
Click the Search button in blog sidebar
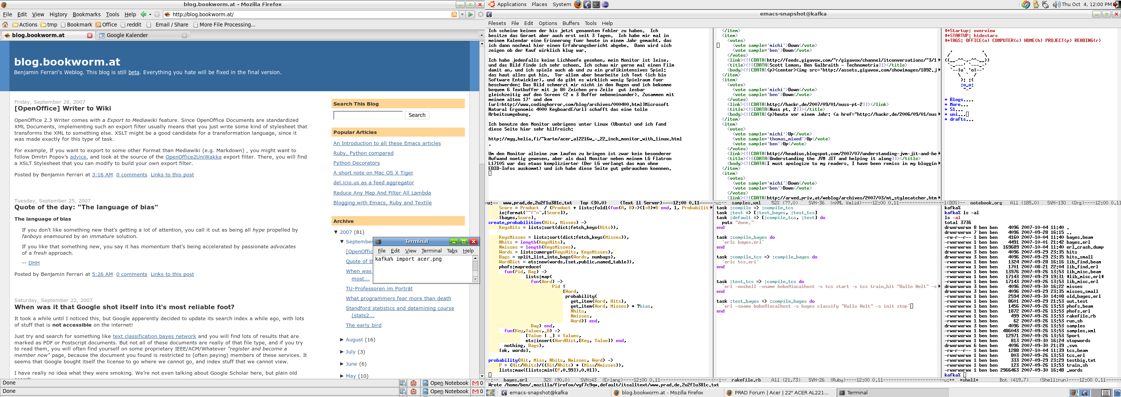click(416, 115)
